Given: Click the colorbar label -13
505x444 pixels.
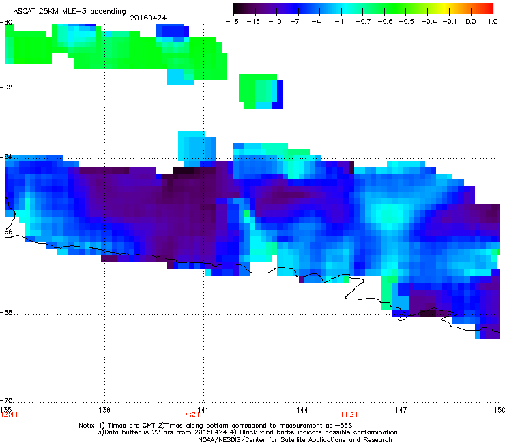Looking at the screenshot, I should tap(253, 22).
